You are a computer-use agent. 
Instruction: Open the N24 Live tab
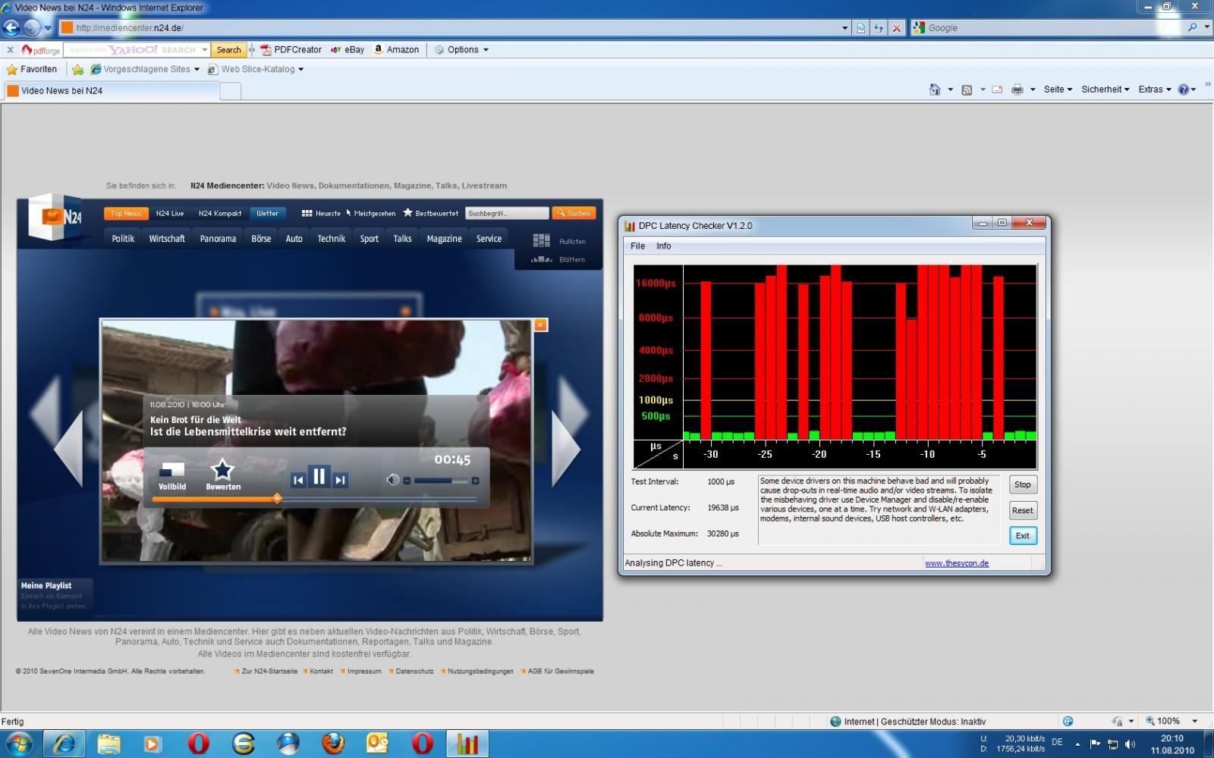(x=170, y=214)
